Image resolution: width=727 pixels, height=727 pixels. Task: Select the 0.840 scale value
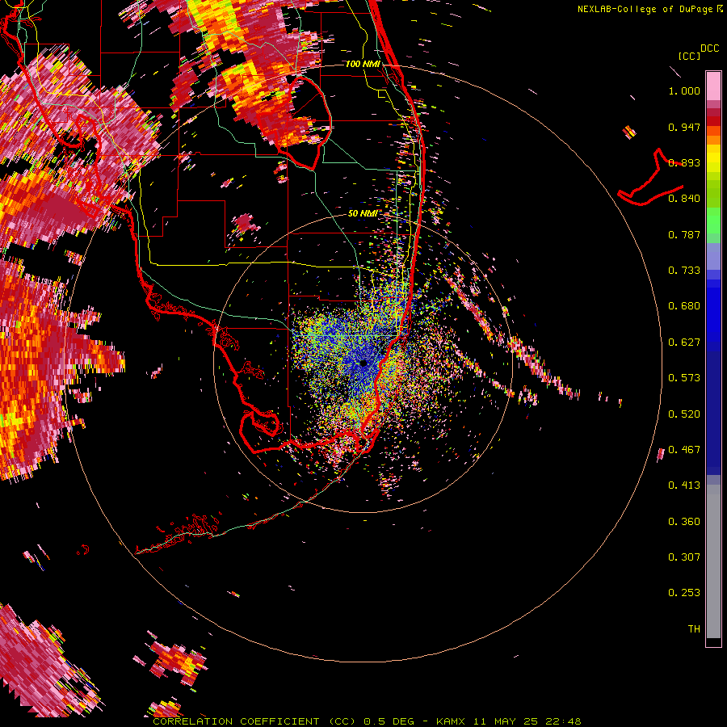[x=684, y=199]
